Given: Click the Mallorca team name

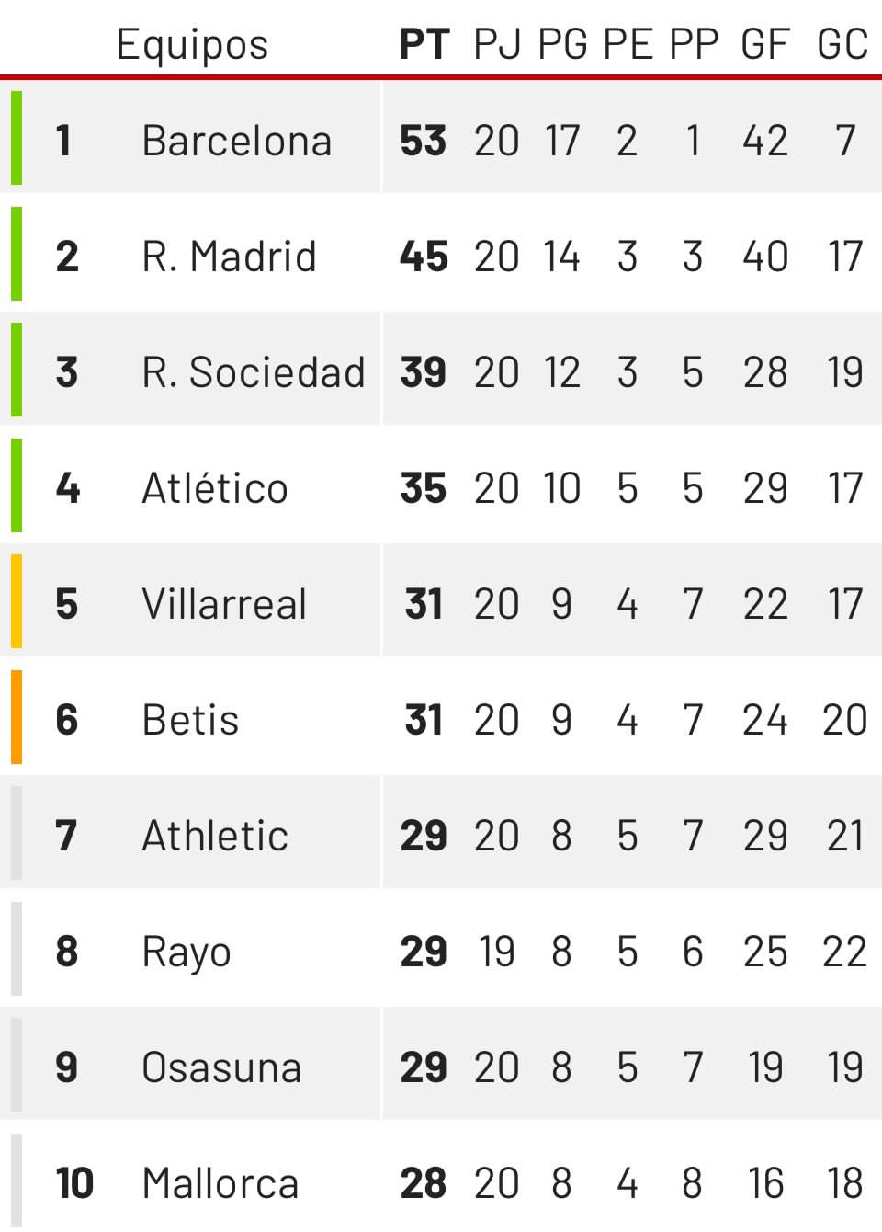Looking at the screenshot, I should tap(220, 1183).
